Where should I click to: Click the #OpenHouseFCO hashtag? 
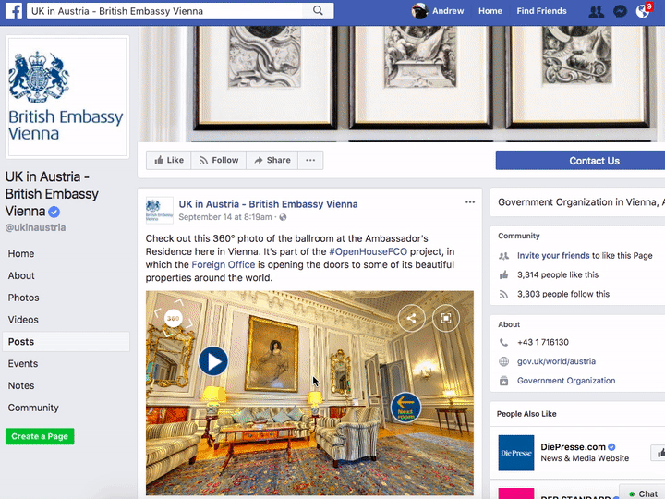click(369, 251)
